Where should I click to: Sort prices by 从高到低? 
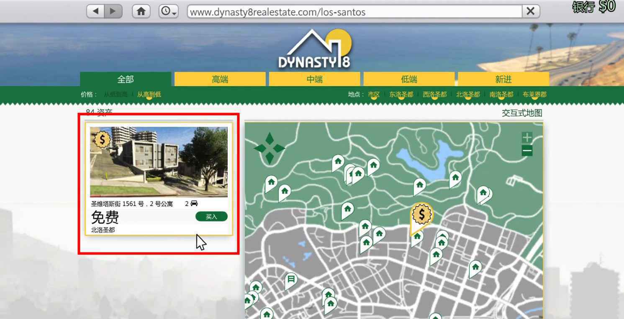tap(149, 95)
